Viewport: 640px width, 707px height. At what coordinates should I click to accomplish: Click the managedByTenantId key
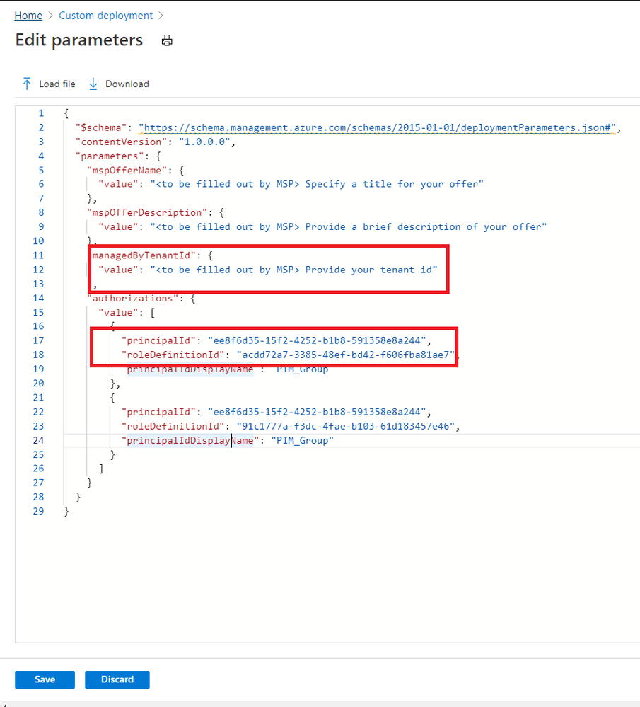142,255
